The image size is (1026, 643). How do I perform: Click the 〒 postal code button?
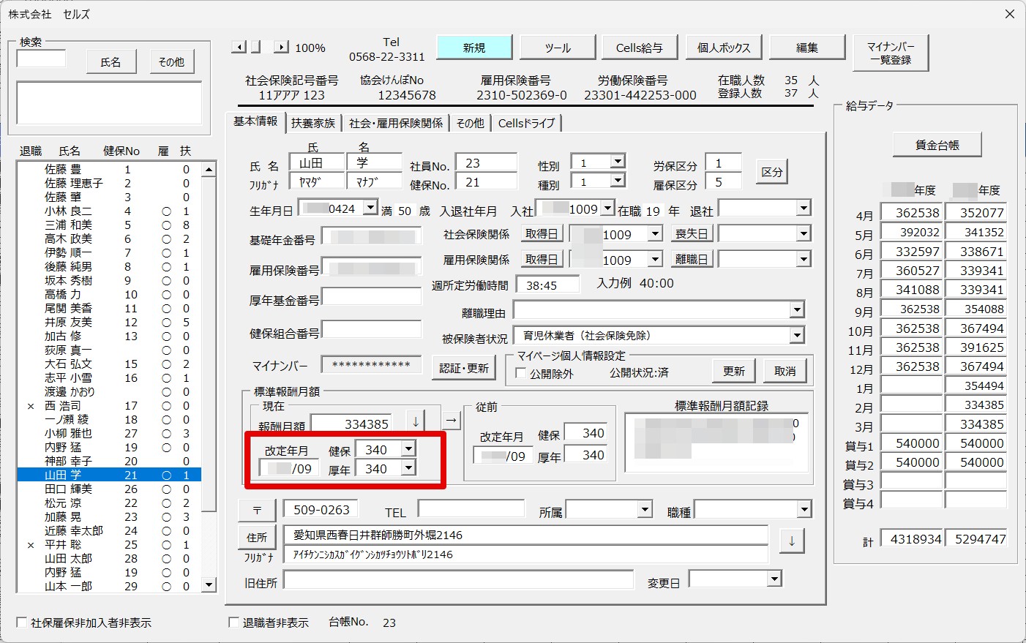(257, 511)
